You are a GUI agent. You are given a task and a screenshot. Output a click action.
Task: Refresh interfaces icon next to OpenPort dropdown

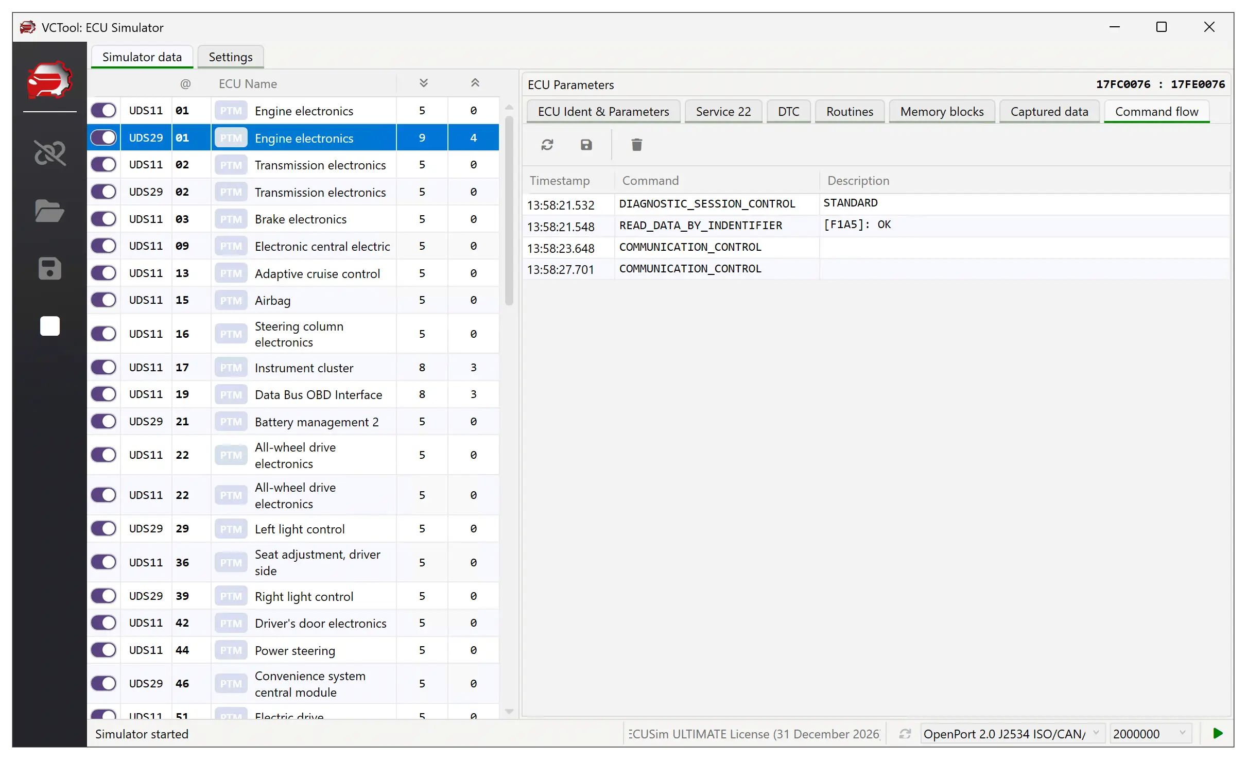coord(905,734)
